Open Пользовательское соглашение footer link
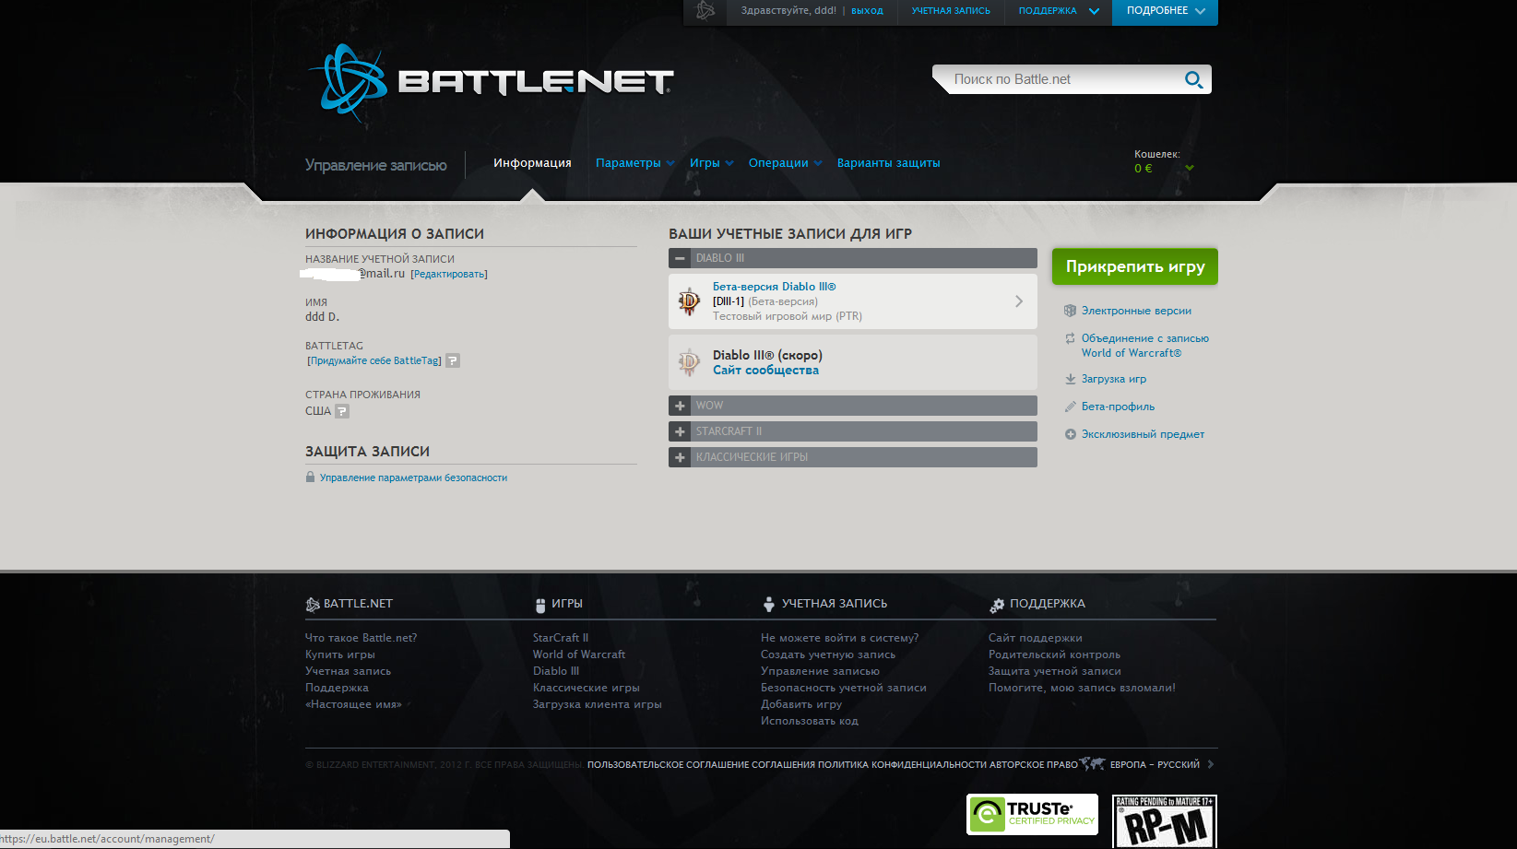The width and height of the screenshot is (1517, 849). pos(668,764)
